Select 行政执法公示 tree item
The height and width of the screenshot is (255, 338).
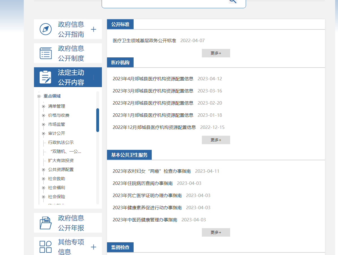(61, 142)
